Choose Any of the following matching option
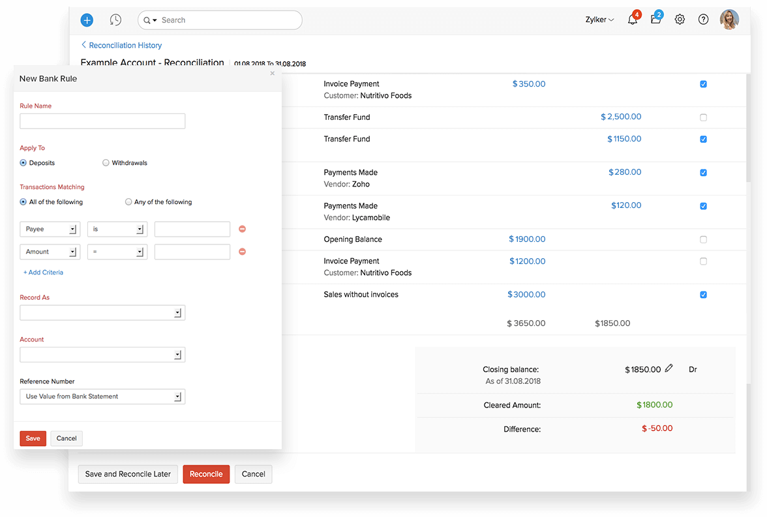This screenshot has height=517, width=767. pos(128,201)
